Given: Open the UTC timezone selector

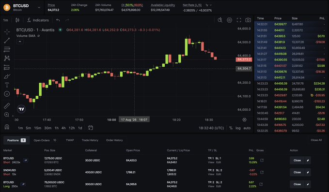Looking at the screenshot, I should point(211,128).
